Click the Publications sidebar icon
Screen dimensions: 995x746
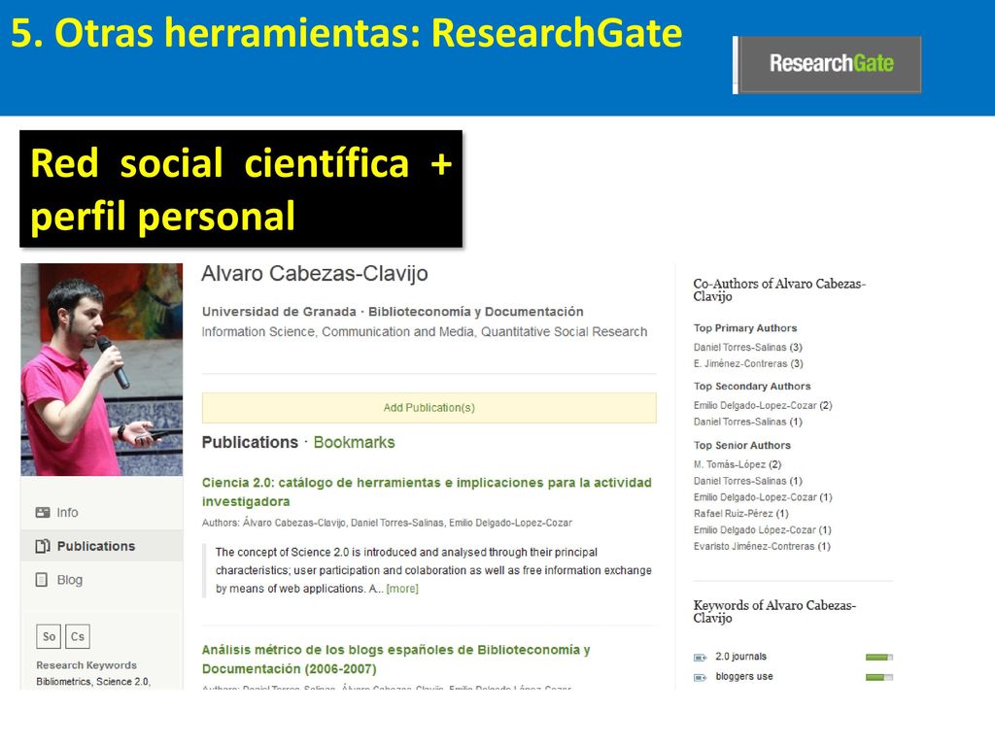point(43,546)
